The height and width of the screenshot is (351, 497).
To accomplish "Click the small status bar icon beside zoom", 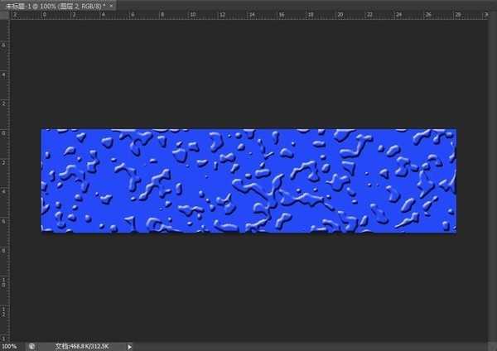I will coord(31,345).
